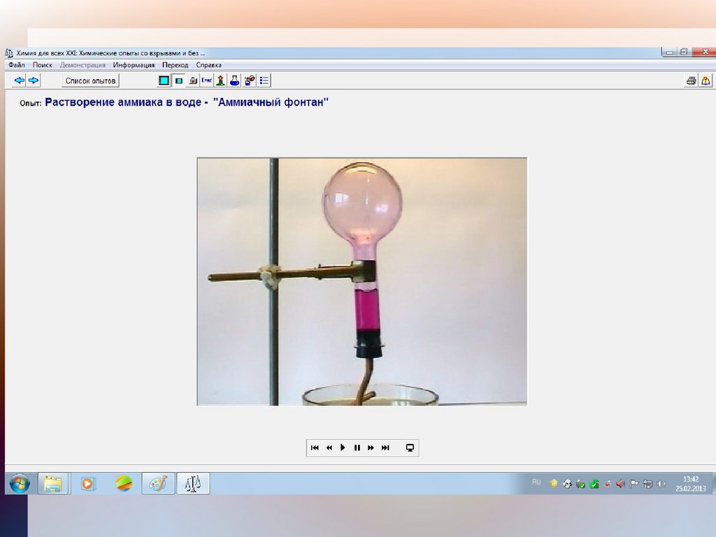Image resolution: width=716 pixels, height=537 pixels.
Task: Skip to the end of the video
Action: [x=385, y=447]
